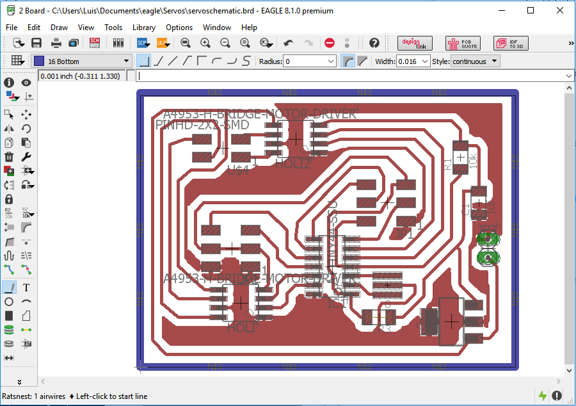Click the Print icon

pos(56,43)
